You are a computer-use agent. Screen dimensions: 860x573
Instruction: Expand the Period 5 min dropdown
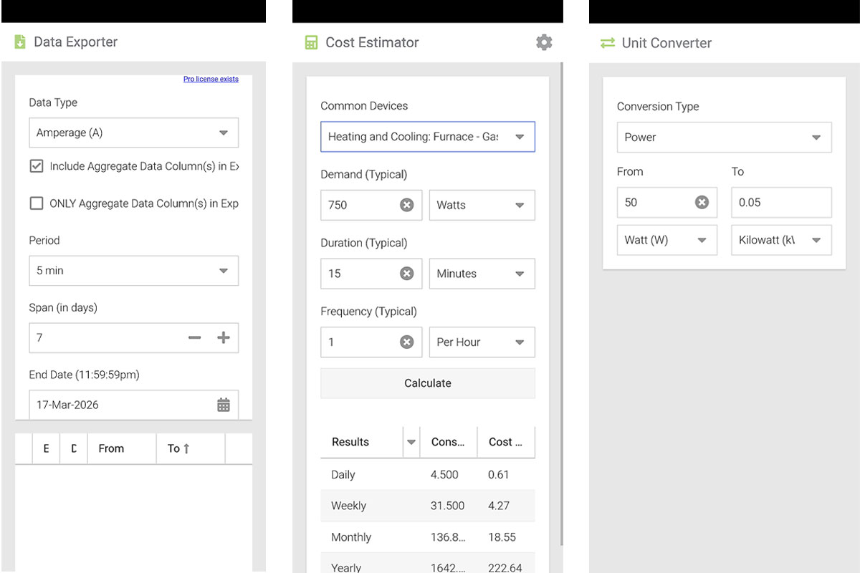tap(133, 271)
